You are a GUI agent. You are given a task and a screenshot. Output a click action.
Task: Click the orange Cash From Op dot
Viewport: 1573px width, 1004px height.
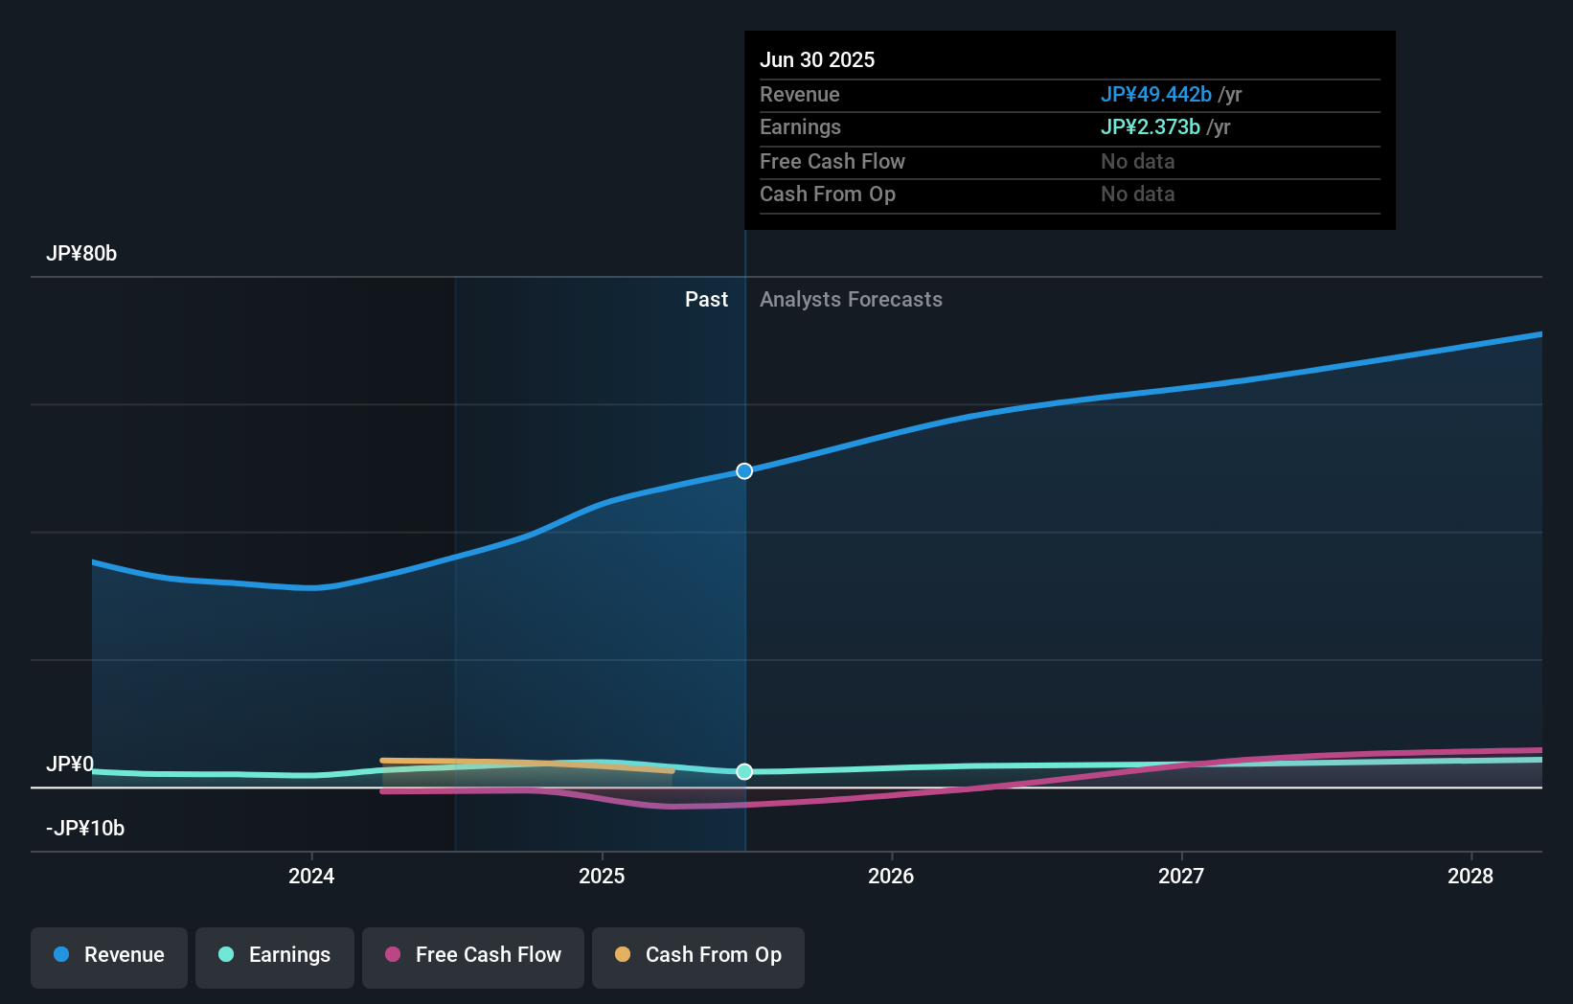coord(623,954)
